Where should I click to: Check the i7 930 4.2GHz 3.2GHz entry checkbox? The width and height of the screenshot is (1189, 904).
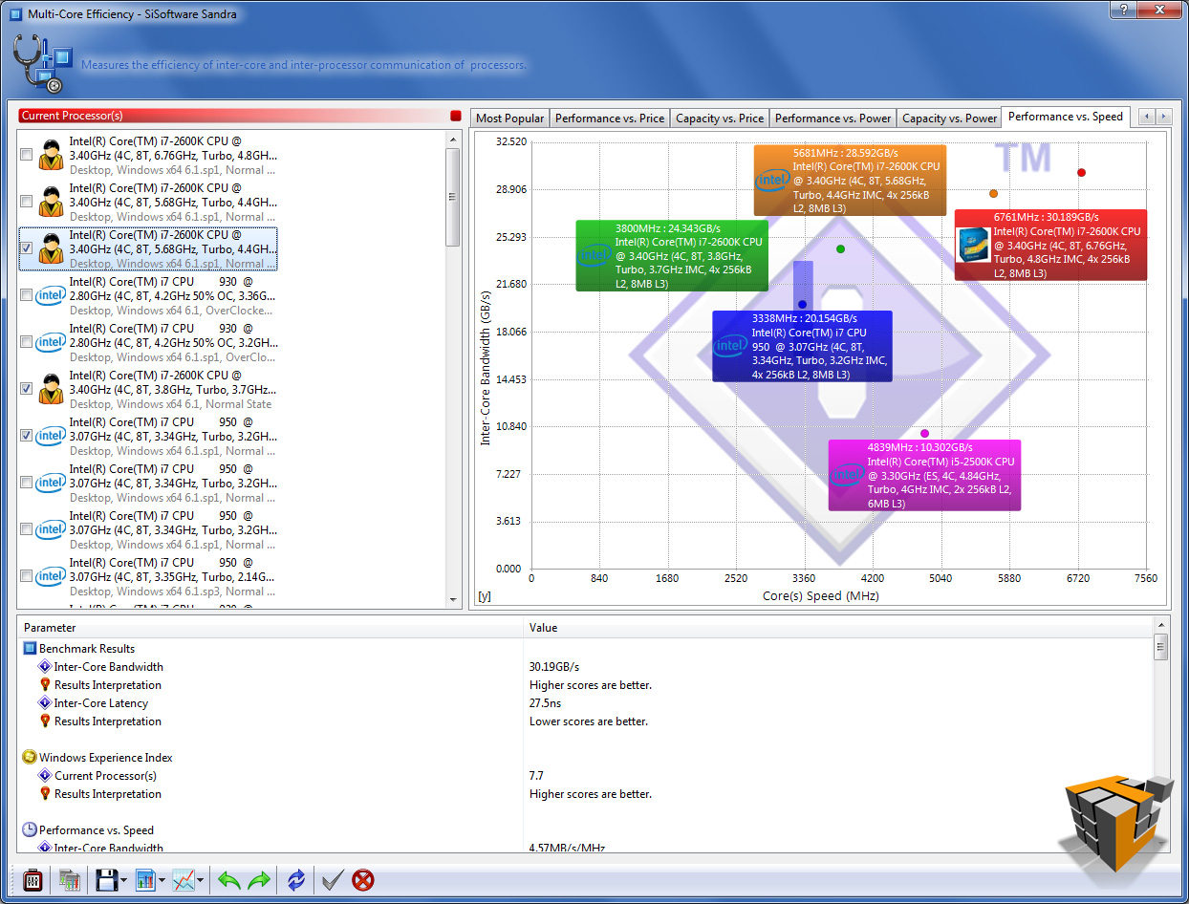tap(27, 342)
